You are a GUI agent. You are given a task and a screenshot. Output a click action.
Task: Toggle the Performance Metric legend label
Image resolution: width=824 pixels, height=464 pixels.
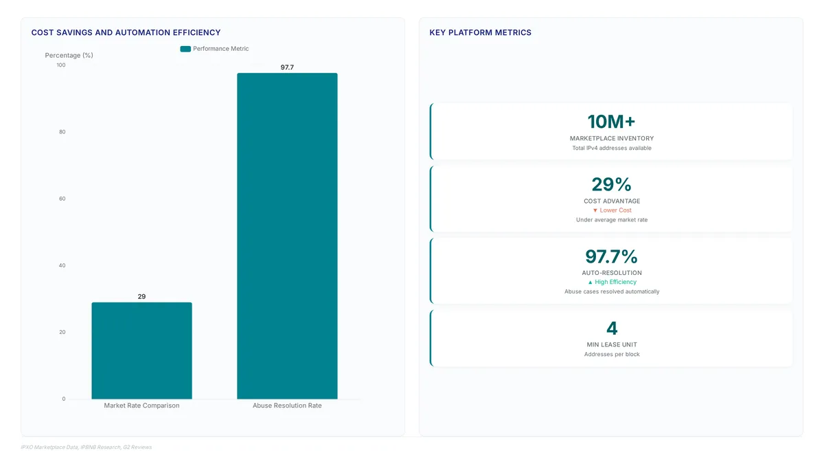221,49
